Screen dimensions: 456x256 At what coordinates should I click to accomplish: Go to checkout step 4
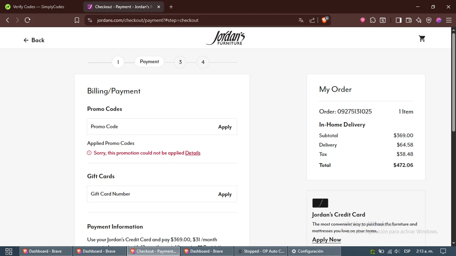click(203, 62)
